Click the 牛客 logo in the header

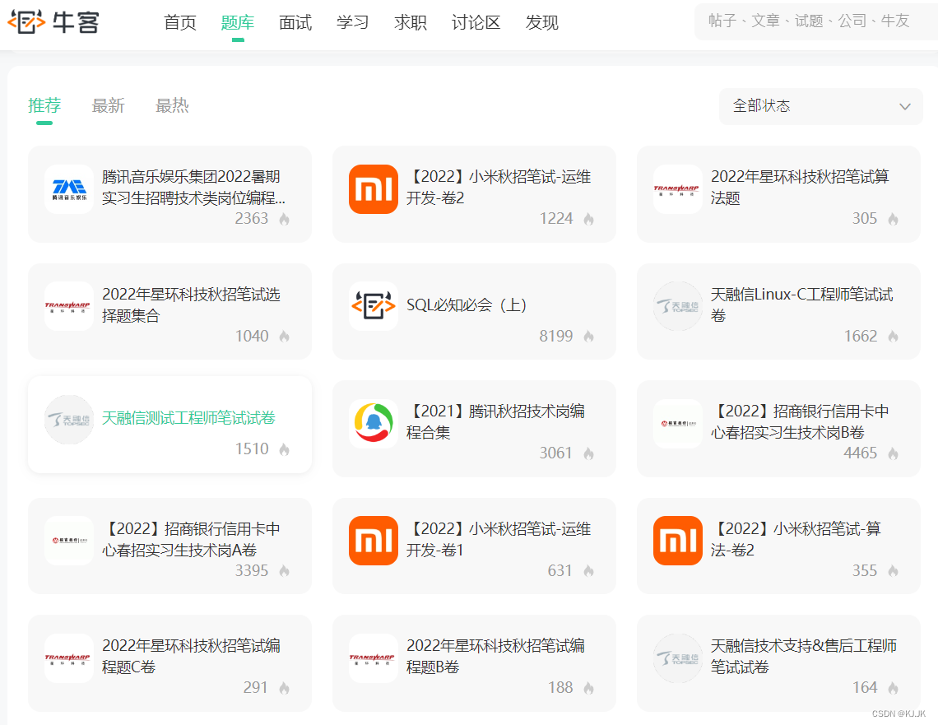click(53, 22)
